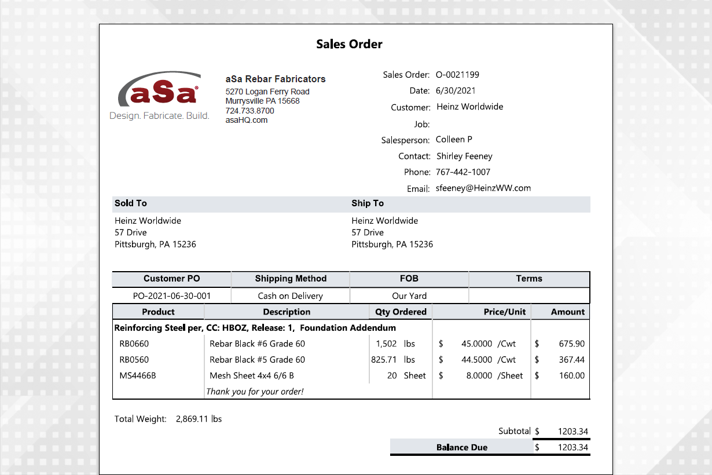The image size is (712, 475).
Task: Click quantity 825.71 lbs
Action: tap(393, 360)
